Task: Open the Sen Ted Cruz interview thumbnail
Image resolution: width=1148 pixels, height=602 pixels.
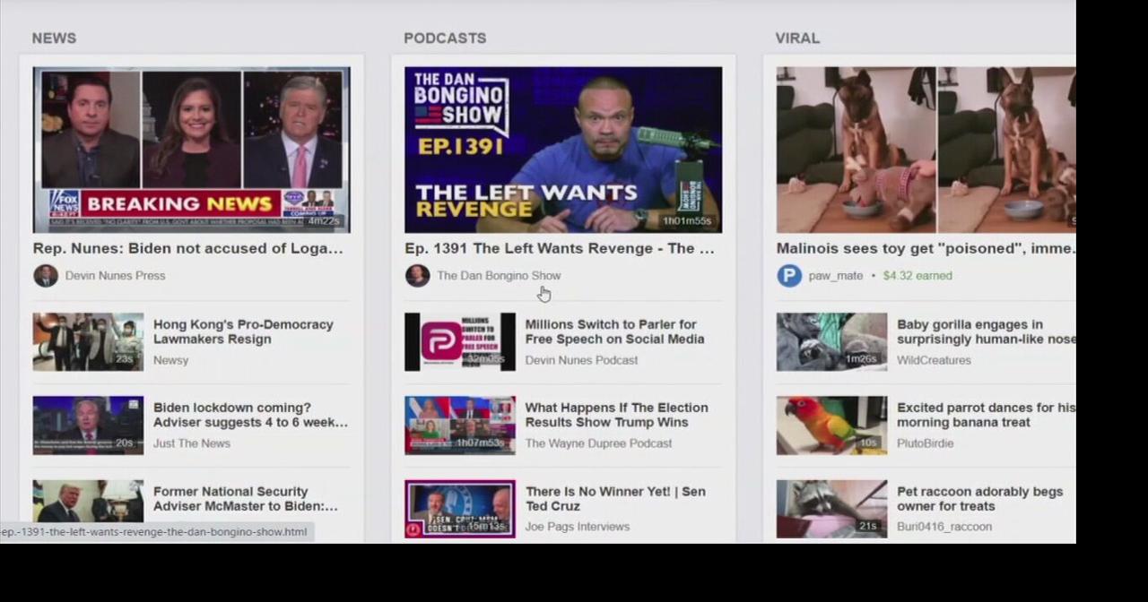Action: pos(460,509)
